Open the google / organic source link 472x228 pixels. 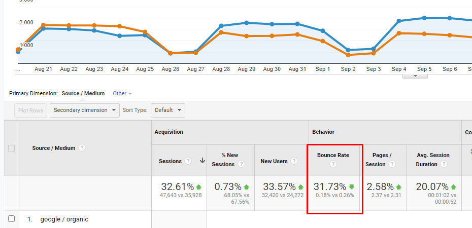click(x=64, y=219)
